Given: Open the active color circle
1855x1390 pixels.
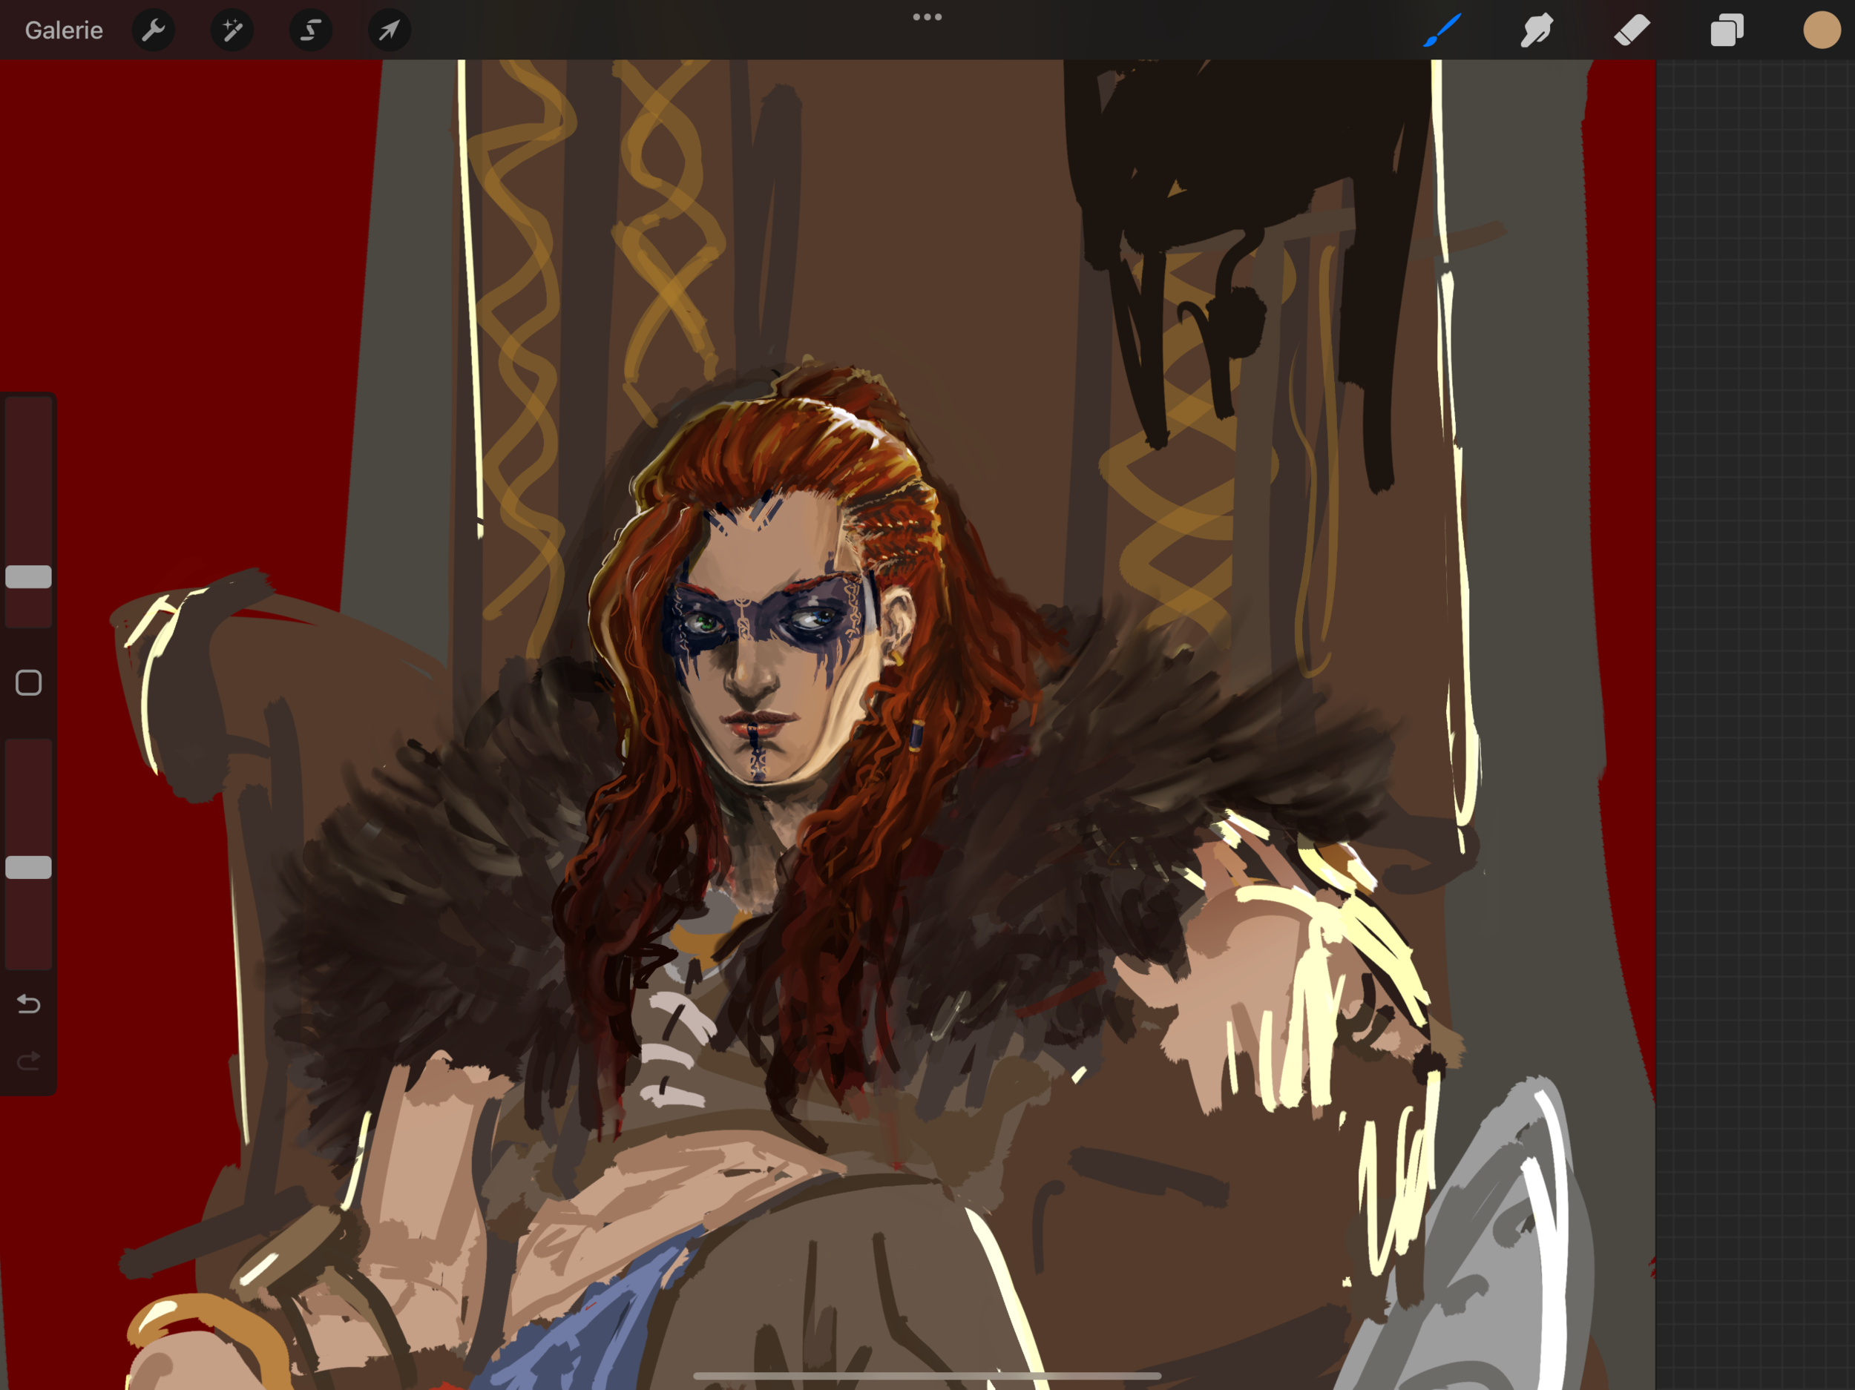Looking at the screenshot, I should pyautogui.click(x=1822, y=31).
